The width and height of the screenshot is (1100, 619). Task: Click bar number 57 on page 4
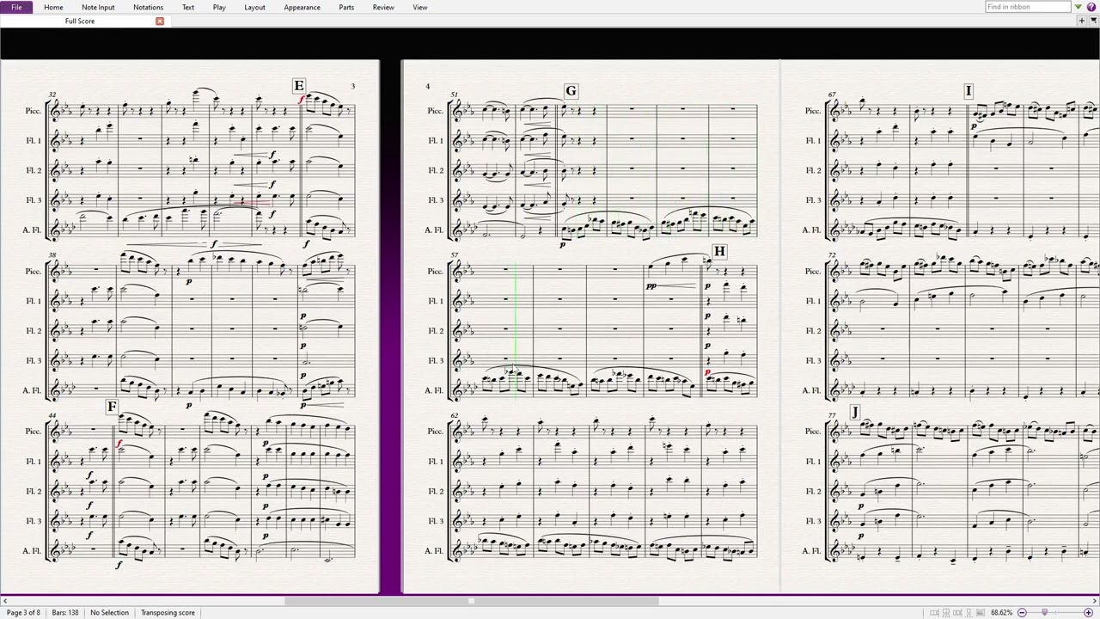[454, 255]
